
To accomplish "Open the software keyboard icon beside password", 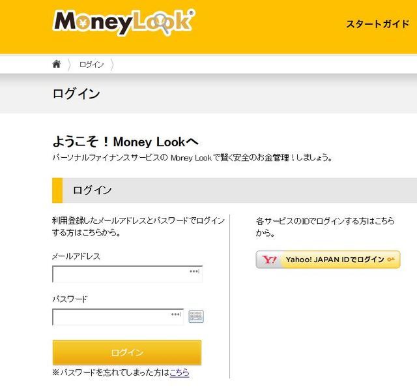I will pos(196,317).
